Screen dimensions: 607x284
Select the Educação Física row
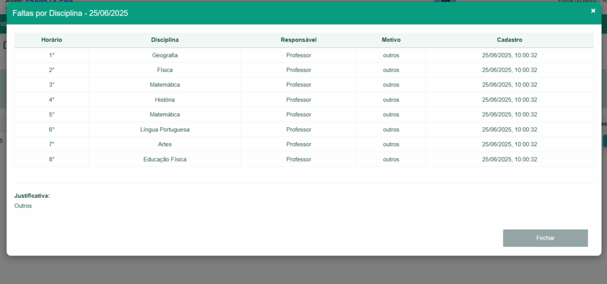pyautogui.click(x=165, y=159)
